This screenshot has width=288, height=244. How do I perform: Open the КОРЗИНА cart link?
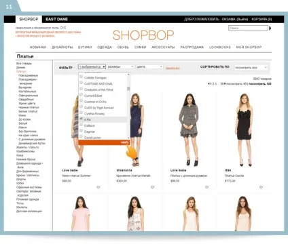[x=262, y=19]
